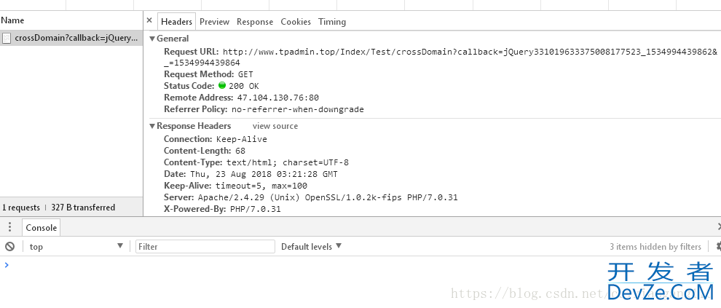Open console settings gear icon

[718, 247]
